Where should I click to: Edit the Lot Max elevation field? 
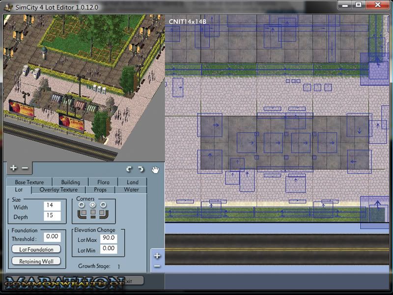point(109,238)
